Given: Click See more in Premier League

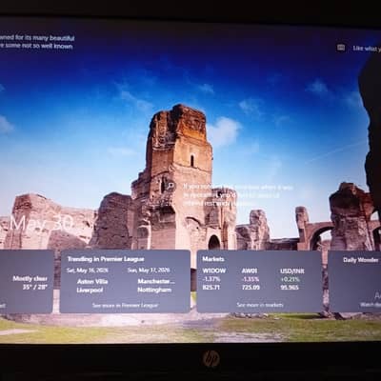Looking at the screenshot, I should click(125, 306).
